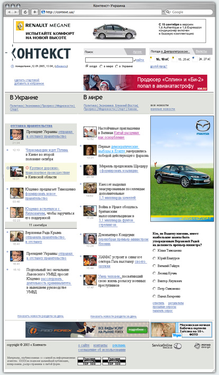Click the ServiceOnline logo in footer
Viewport: 219px width, 375px height.
pyautogui.click(x=167, y=346)
